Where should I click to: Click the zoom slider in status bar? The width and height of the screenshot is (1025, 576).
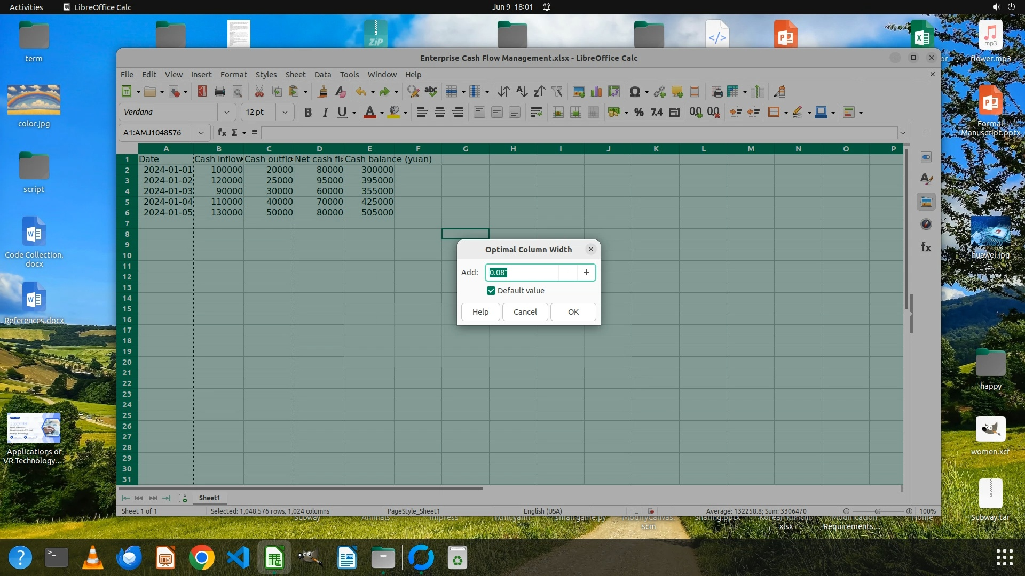pos(877,511)
